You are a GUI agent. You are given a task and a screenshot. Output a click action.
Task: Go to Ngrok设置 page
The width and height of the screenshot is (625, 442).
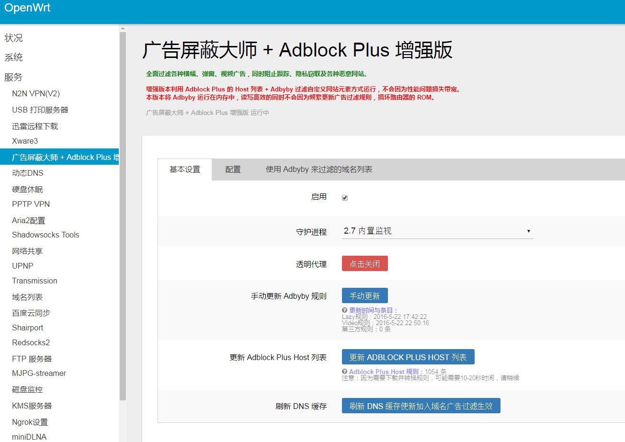coord(30,422)
